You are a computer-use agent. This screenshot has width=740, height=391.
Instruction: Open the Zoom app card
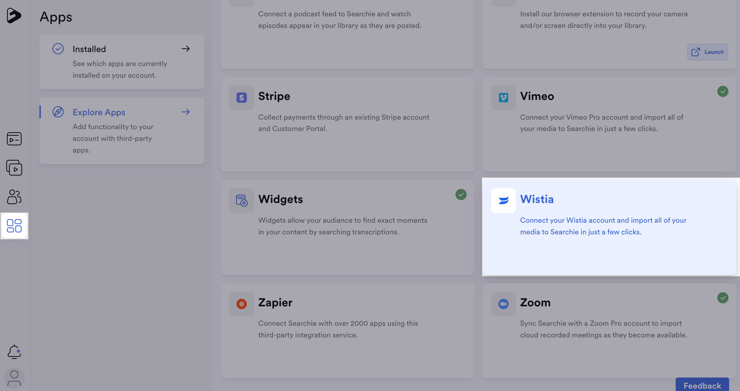click(609, 330)
